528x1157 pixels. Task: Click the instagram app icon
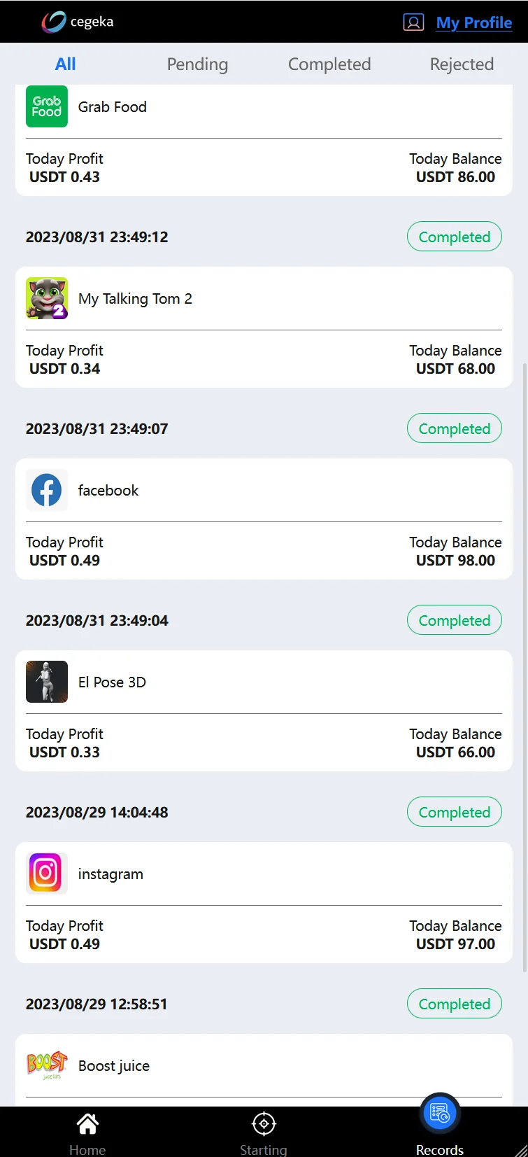point(47,874)
